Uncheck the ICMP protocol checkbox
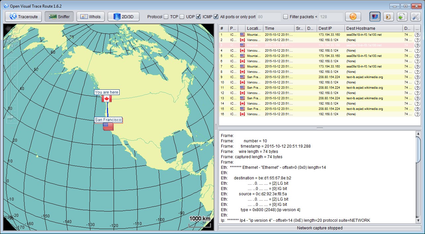The image size is (425, 234). [198, 17]
